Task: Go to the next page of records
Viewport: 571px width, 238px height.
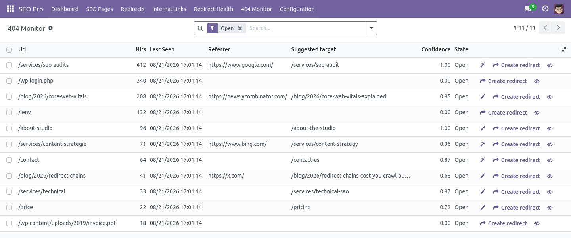Action: 558,28
